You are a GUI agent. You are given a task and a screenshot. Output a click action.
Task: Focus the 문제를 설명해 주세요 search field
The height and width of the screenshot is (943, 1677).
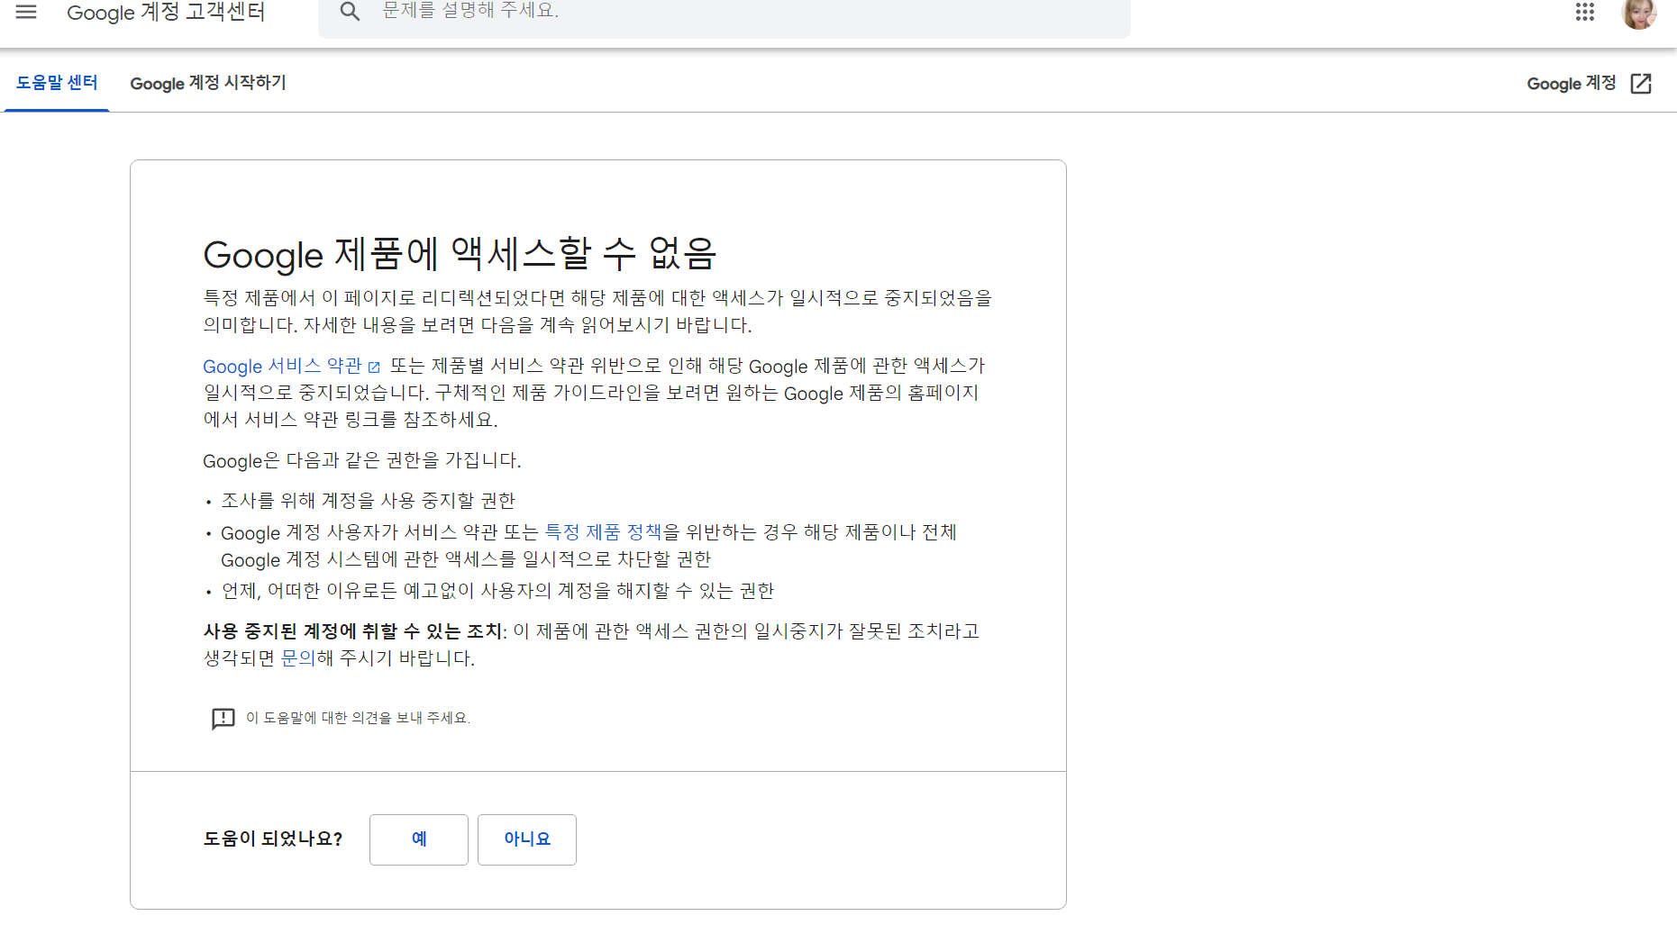click(724, 14)
